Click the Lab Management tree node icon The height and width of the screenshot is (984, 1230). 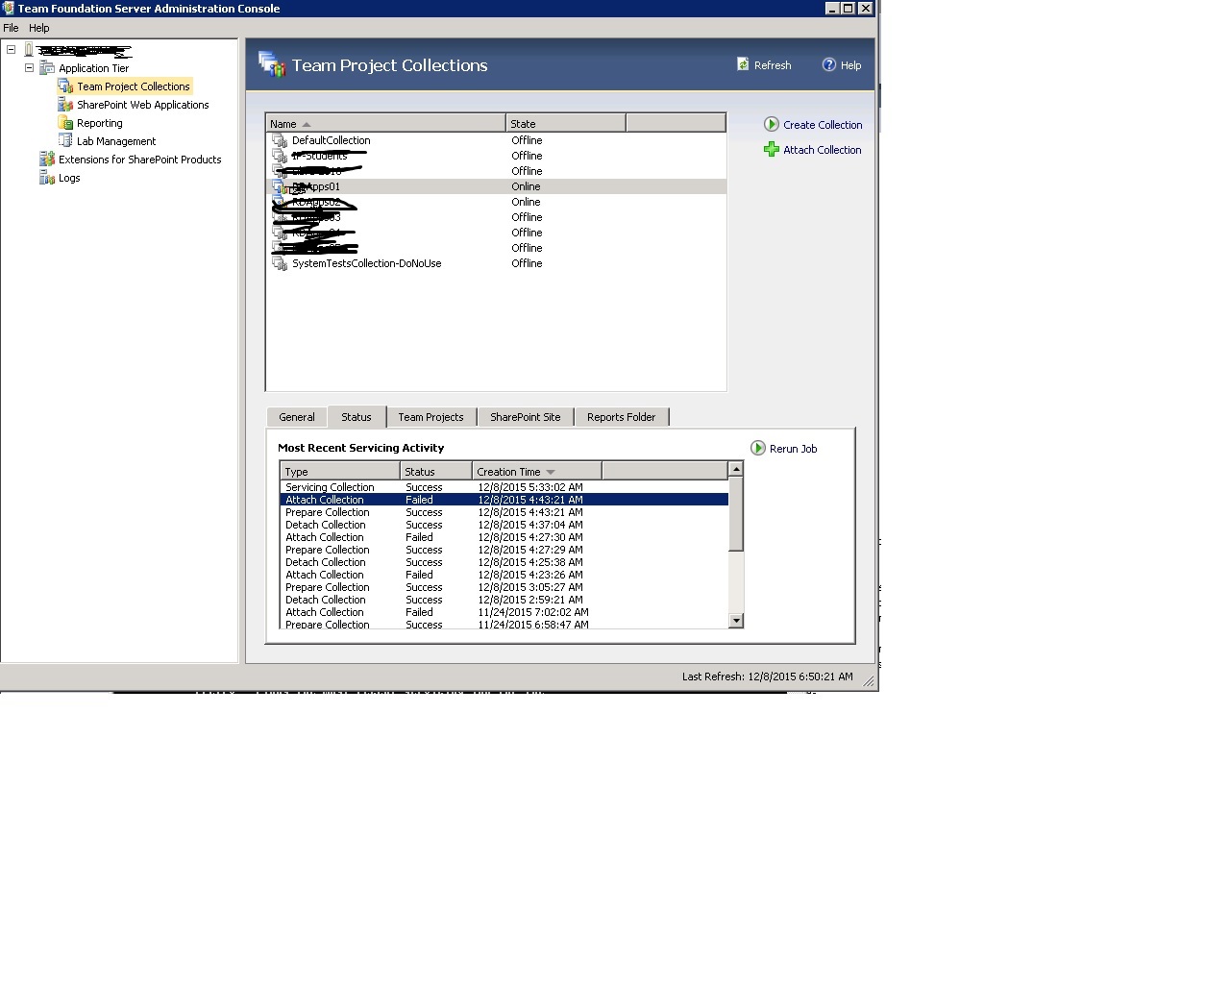(65, 141)
